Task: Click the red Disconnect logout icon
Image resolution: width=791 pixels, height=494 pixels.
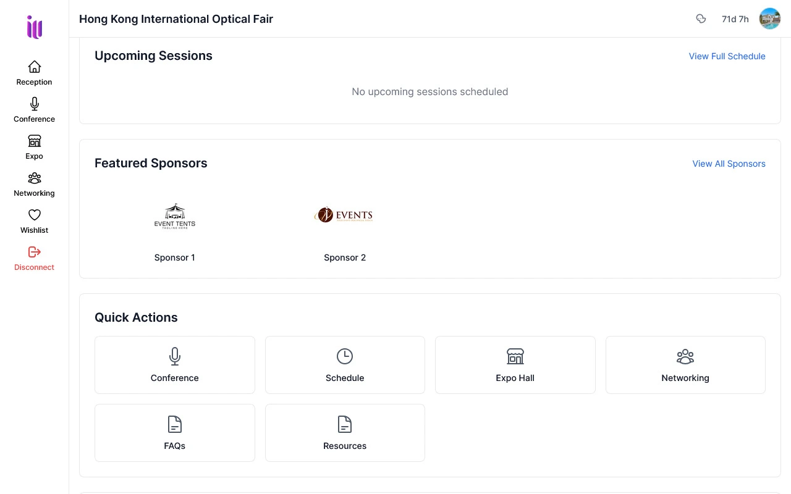Action: click(34, 252)
